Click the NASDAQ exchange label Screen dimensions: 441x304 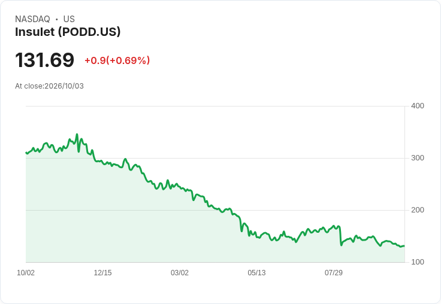(32, 19)
